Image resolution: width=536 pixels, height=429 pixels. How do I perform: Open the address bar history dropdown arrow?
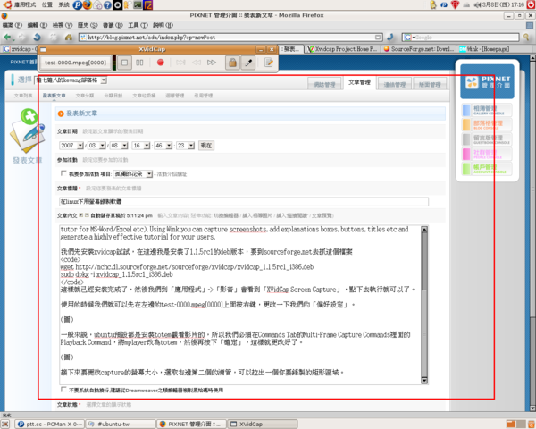(x=378, y=38)
